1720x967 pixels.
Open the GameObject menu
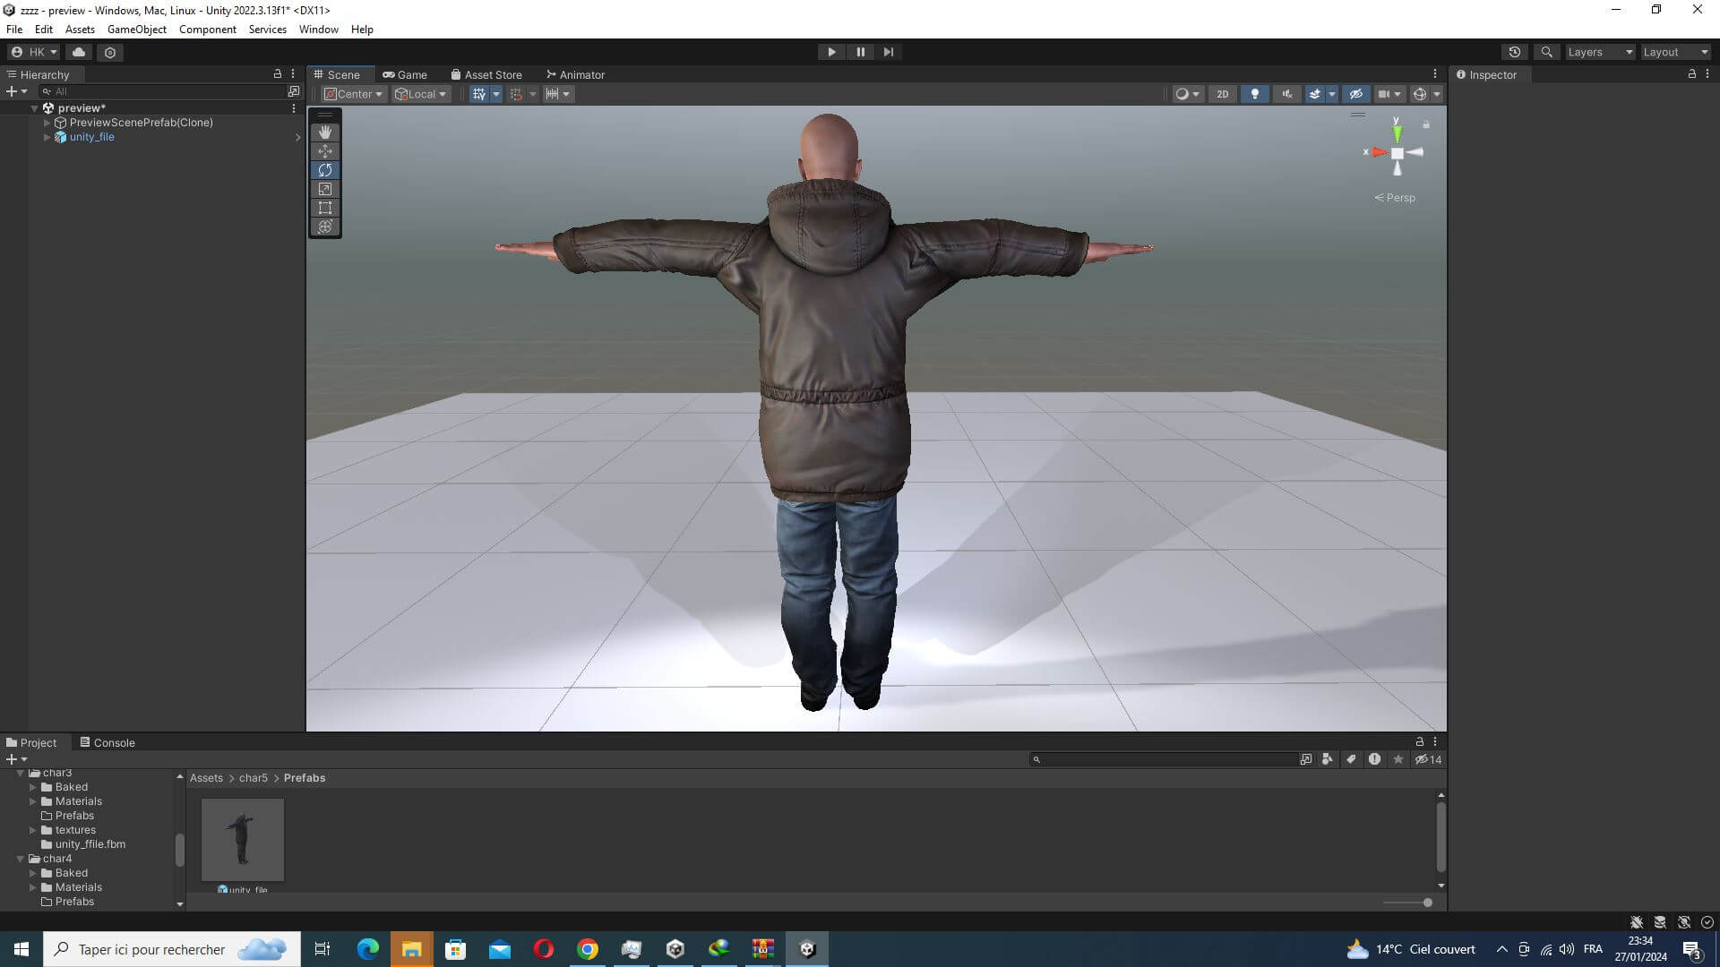(136, 30)
